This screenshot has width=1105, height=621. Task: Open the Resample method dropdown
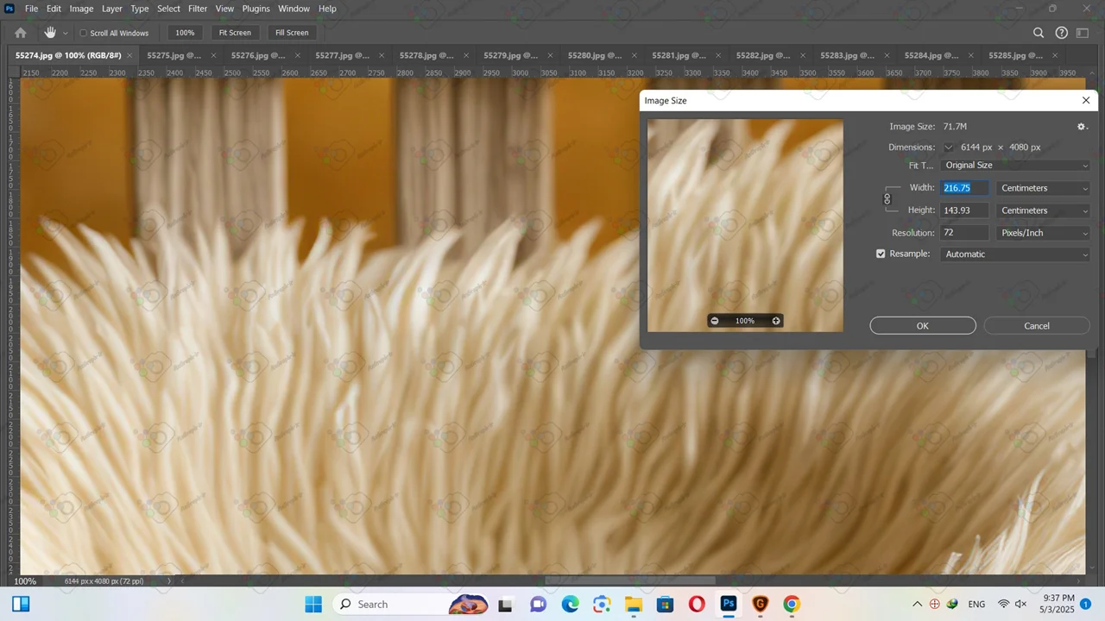coord(1015,254)
